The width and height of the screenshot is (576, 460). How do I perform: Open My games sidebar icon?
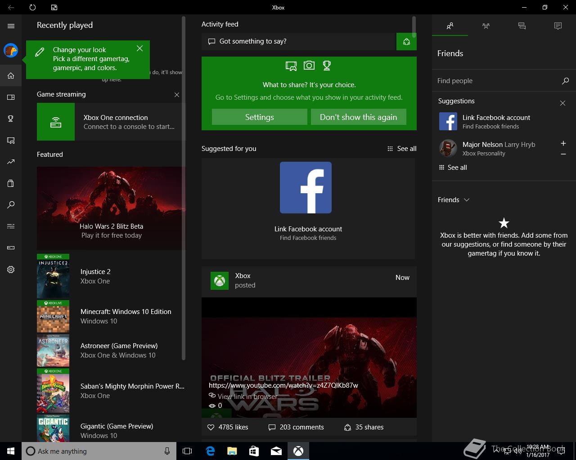pyautogui.click(x=11, y=97)
